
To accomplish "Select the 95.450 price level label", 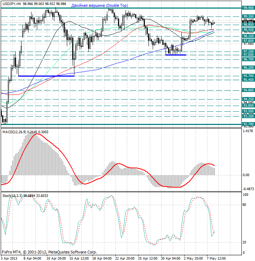I will (249, 80).
